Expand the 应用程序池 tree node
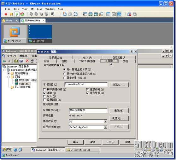This screenshot has height=160, width=176. pos(9,74)
